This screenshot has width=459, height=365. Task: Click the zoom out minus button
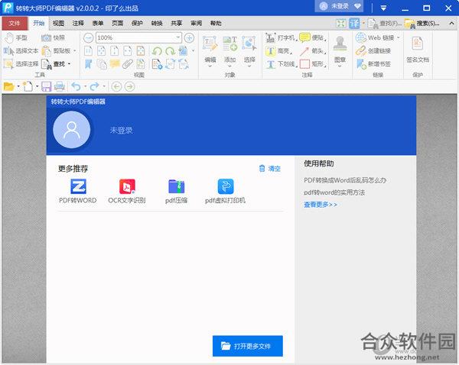pos(89,37)
